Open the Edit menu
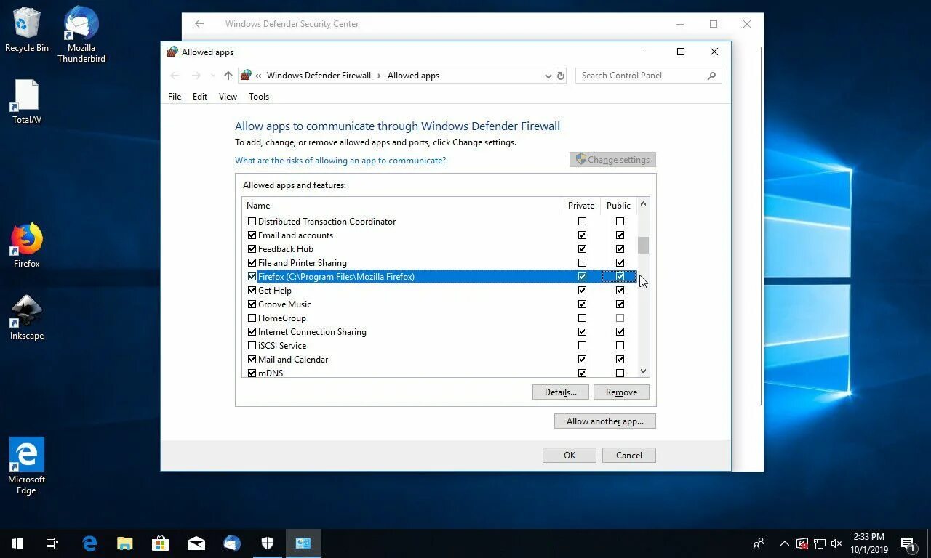 tap(200, 97)
